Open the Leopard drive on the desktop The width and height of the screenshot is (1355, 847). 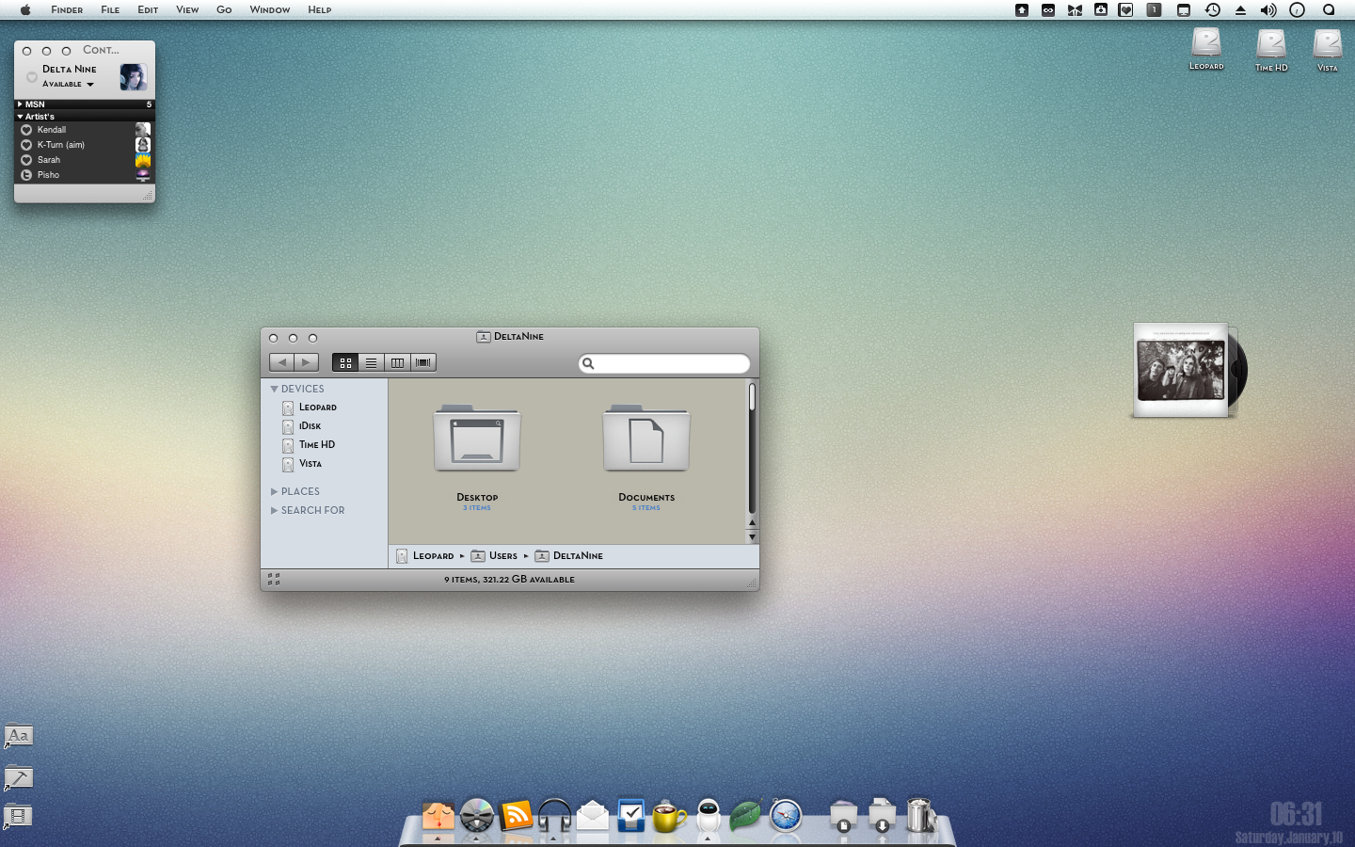[1206, 49]
